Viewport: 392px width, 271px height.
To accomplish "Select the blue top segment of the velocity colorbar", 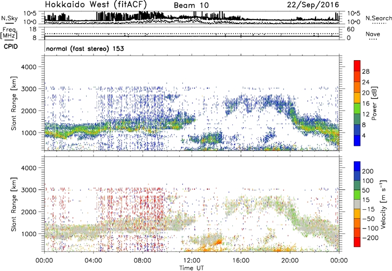I will 357,166.
